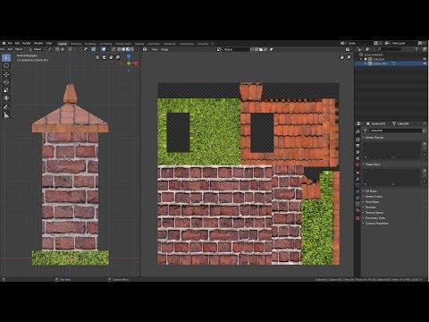Open the Blender logo menu
The height and width of the screenshot is (322, 429).
coord(4,43)
